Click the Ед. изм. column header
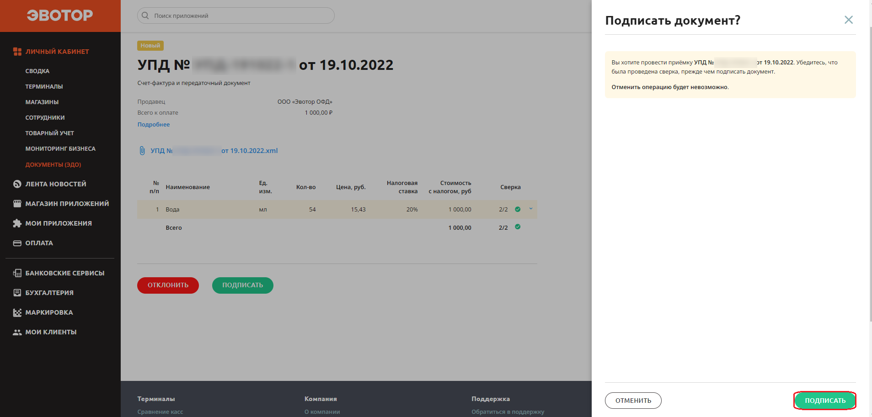The width and height of the screenshot is (872, 417). [265, 187]
